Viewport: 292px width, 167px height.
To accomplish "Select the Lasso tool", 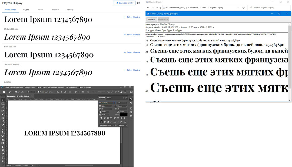I will 3,107.
